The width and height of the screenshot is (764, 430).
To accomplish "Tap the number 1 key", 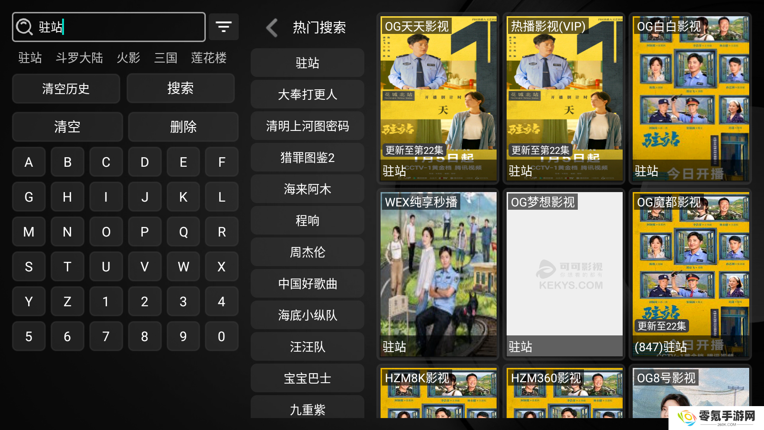I will pyautogui.click(x=106, y=301).
